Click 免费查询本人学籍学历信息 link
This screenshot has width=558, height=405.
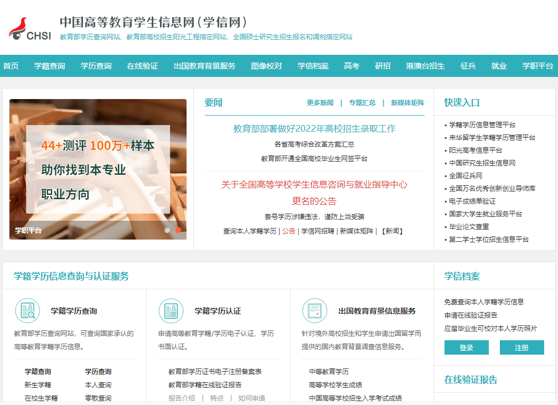point(484,302)
